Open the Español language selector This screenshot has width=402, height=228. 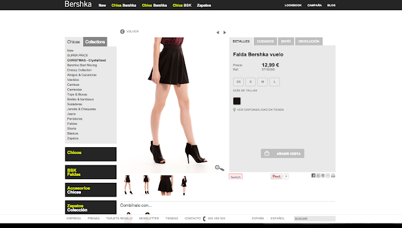[x=278, y=218]
